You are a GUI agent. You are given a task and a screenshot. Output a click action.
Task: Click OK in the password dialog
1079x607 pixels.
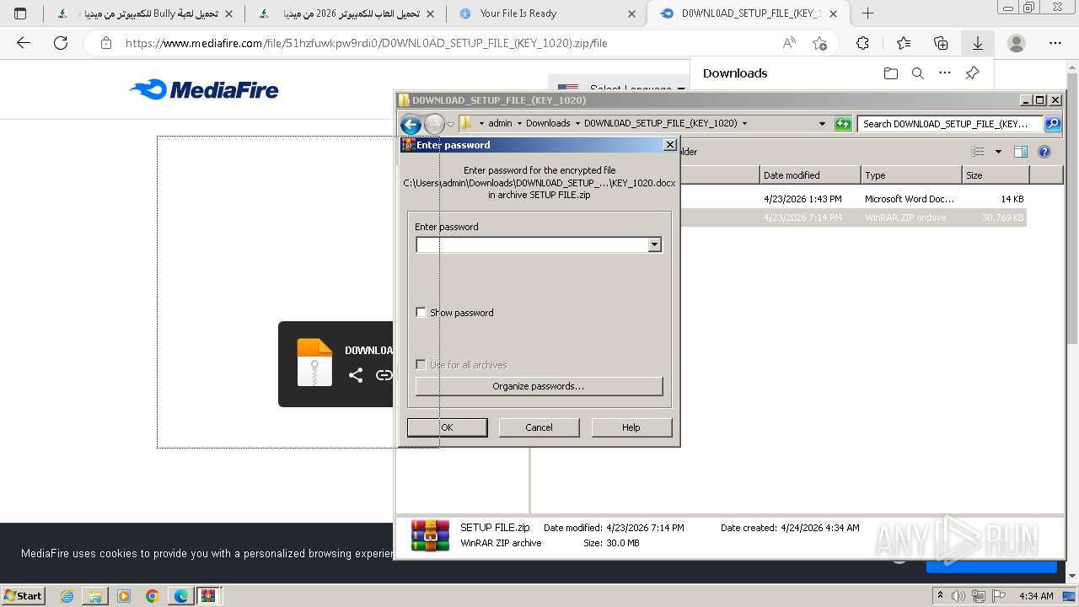click(447, 427)
